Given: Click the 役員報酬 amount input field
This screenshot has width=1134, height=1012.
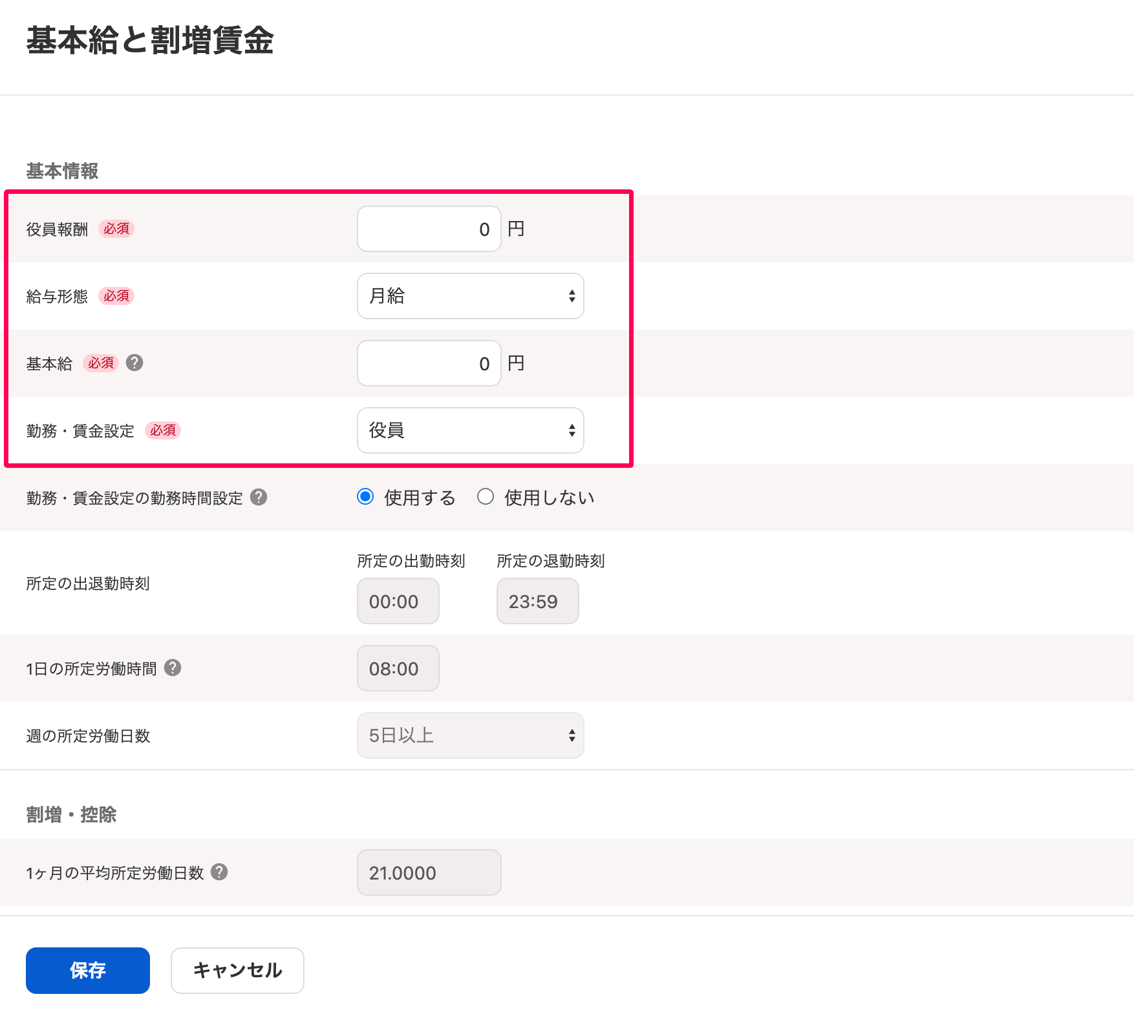Looking at the screenshot, I should [x=429, y=229].
